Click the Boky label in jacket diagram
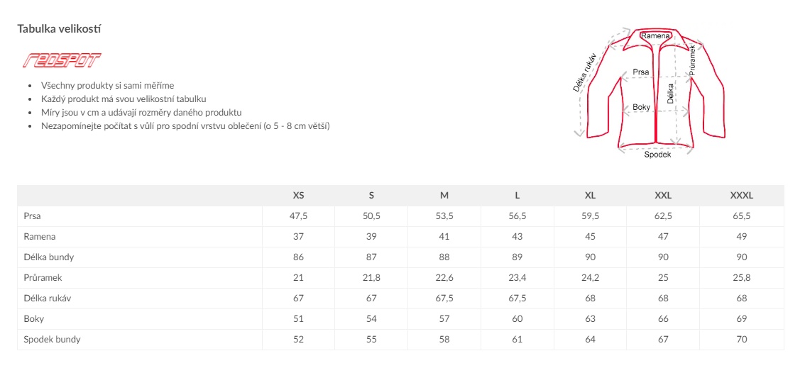Viewport: 805px width, 368px height. click(x=641, y=107)
